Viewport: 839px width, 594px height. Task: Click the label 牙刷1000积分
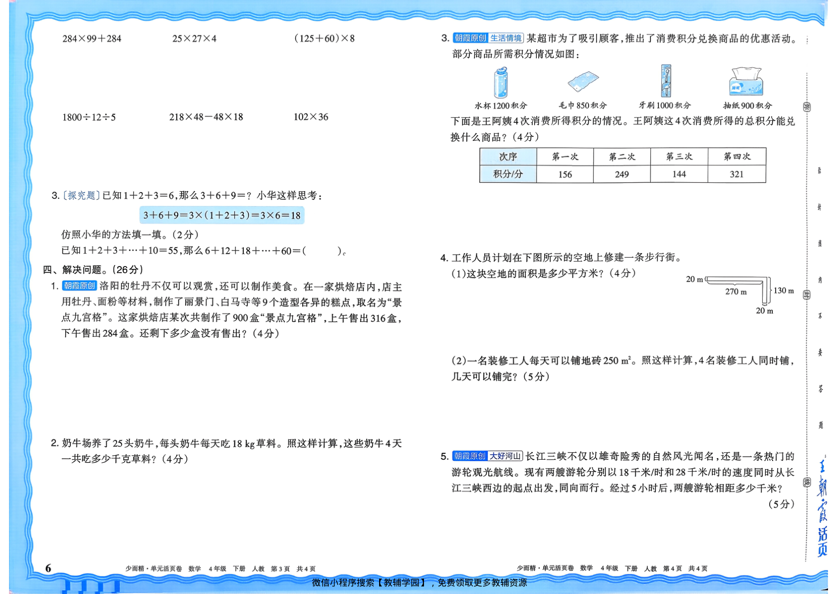click(665, 105)
